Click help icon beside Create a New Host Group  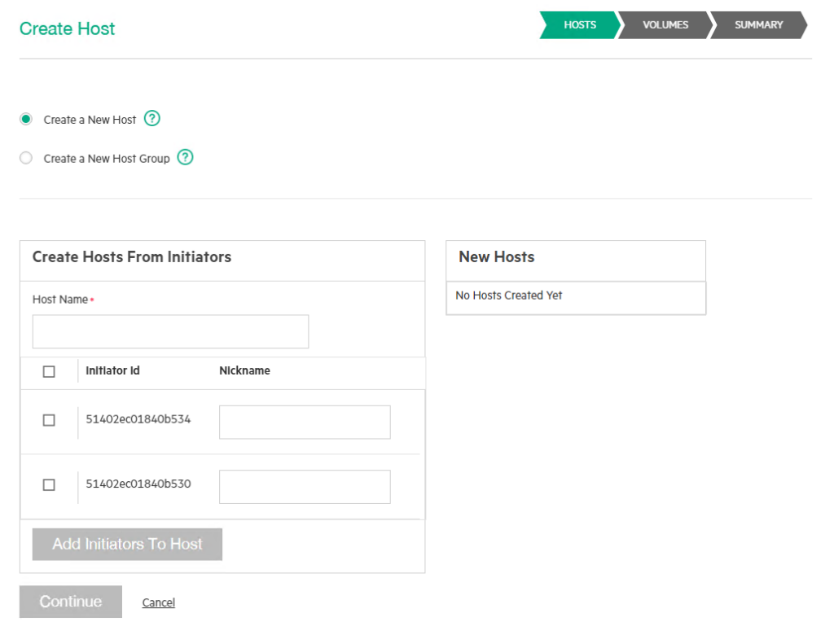click(185, 158)
